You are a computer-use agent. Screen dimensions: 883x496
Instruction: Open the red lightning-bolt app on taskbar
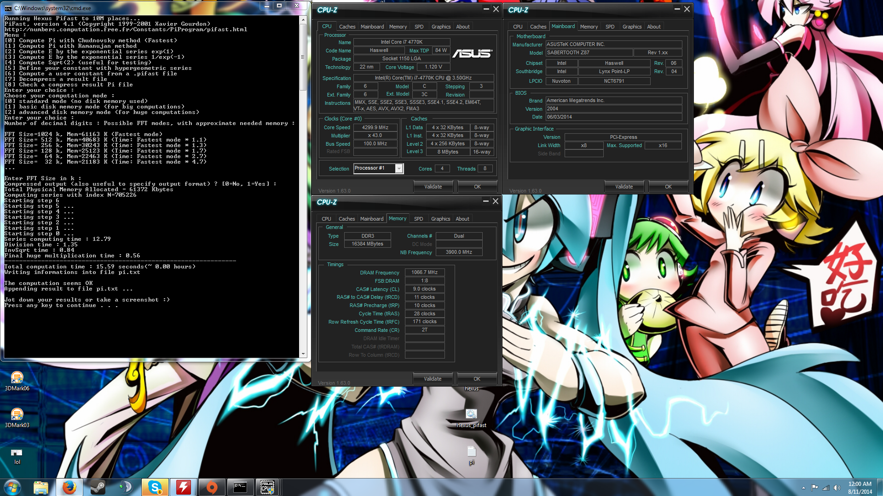coord(183,487)
